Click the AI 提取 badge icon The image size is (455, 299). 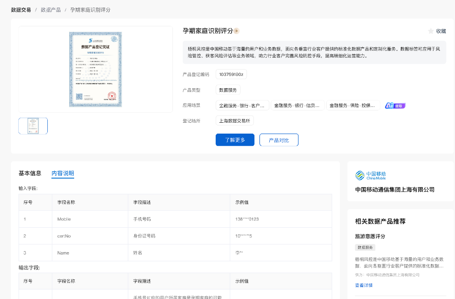tap(394, 105)
